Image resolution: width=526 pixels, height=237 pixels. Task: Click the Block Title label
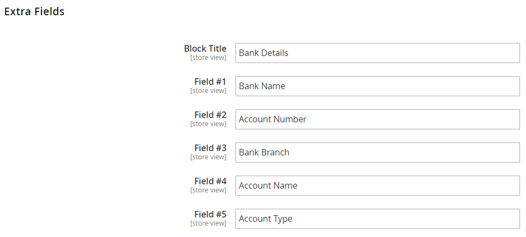(205, 49)
